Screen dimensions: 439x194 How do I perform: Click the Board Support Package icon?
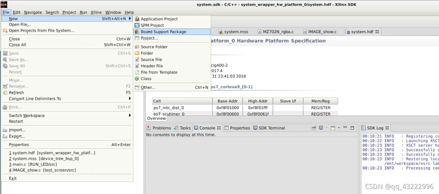pyautogui.click(x=137, y=32)
